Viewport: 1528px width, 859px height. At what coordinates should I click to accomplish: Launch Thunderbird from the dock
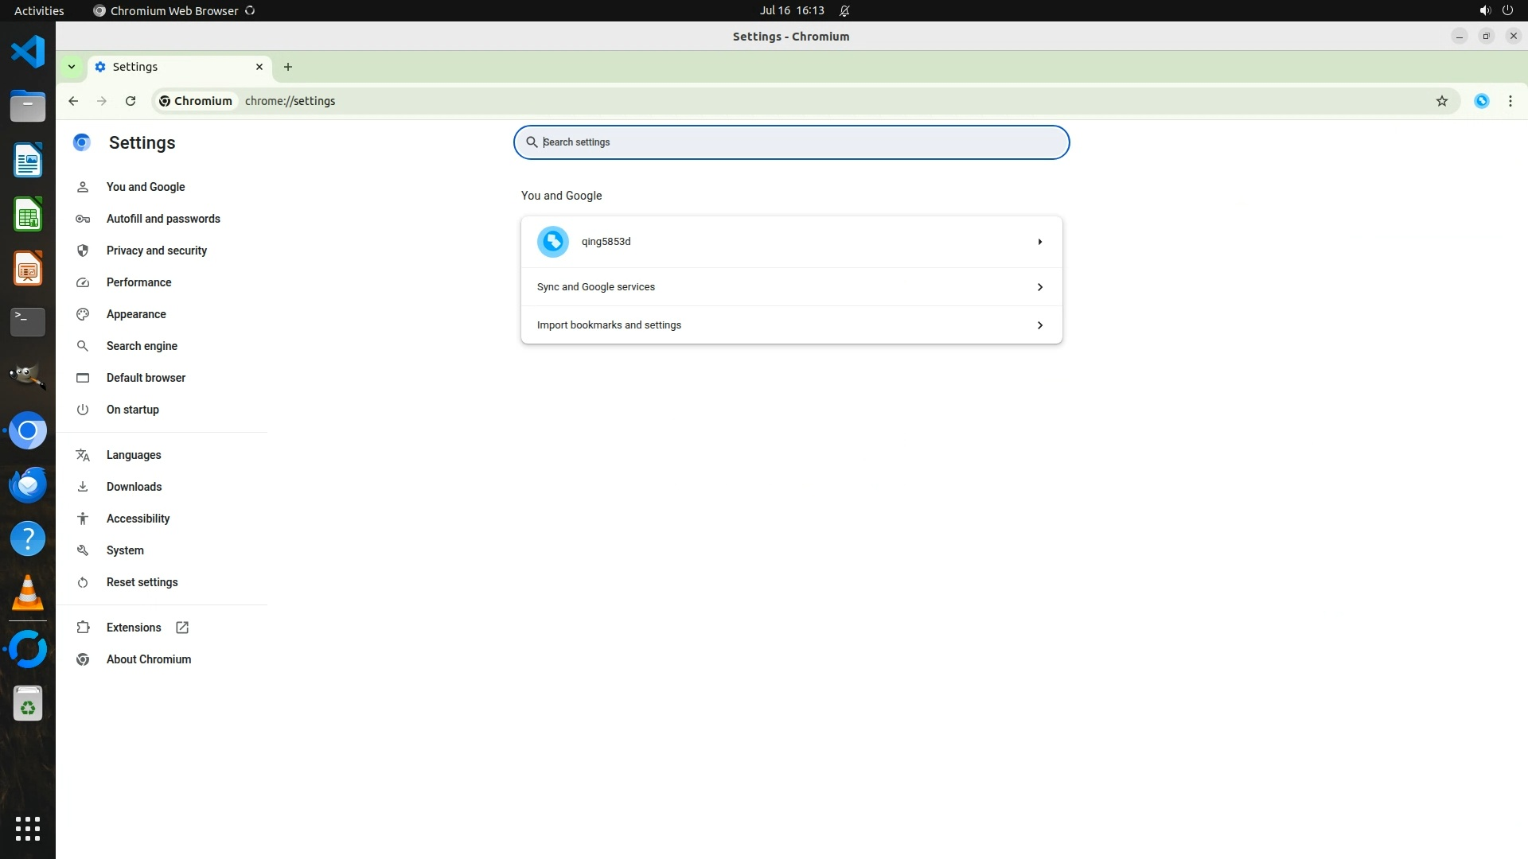28,484
